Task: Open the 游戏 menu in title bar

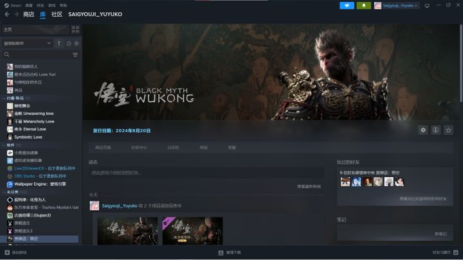Action: click(x=51, y=5)
